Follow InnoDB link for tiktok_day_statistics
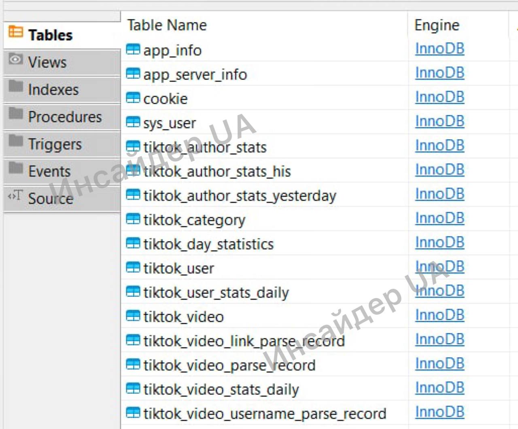The width and height of the screenshot is (518, 429). click(439, 243)
